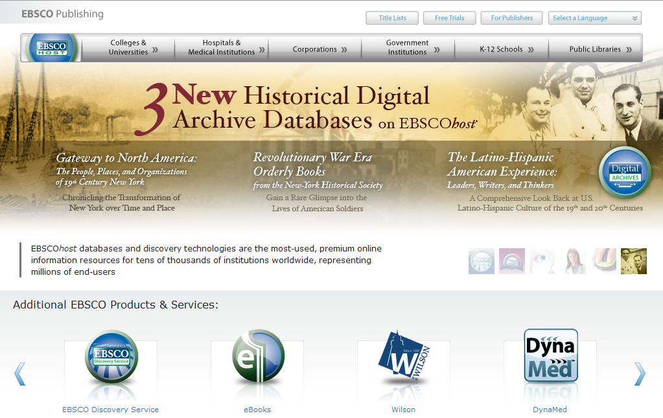The width and height of the screenshot is (663, 418).
Task: Show next products with right carousel arrow
Action: 640,374
